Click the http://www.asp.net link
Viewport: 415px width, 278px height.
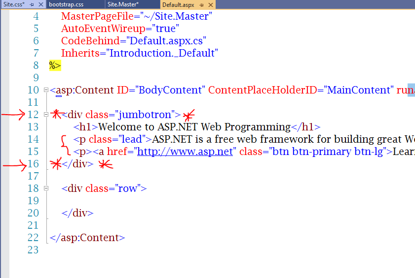click(x=185, y=152)
